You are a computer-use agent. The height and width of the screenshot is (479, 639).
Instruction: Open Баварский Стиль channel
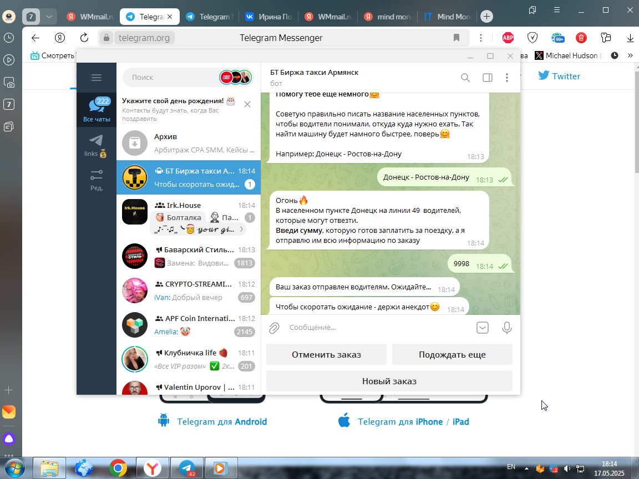tap(189, 256)
